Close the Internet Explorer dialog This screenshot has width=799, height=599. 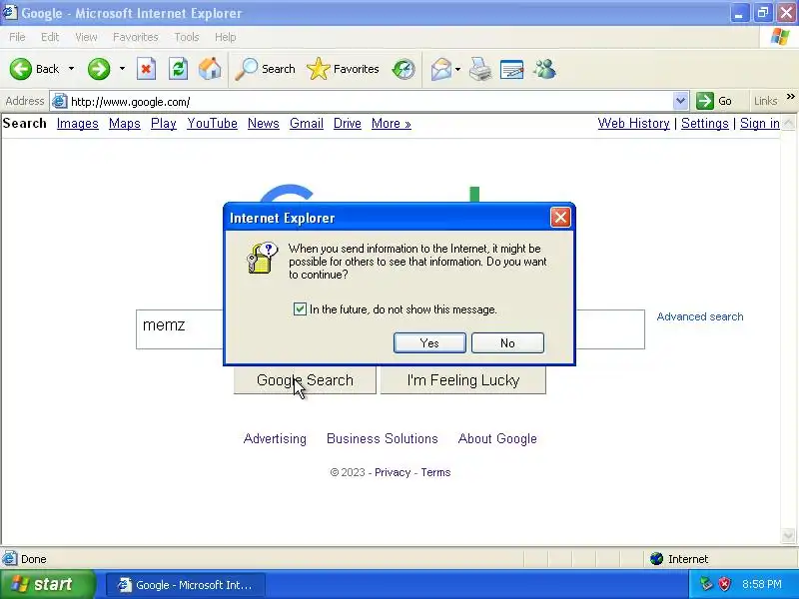pos(560,218)
